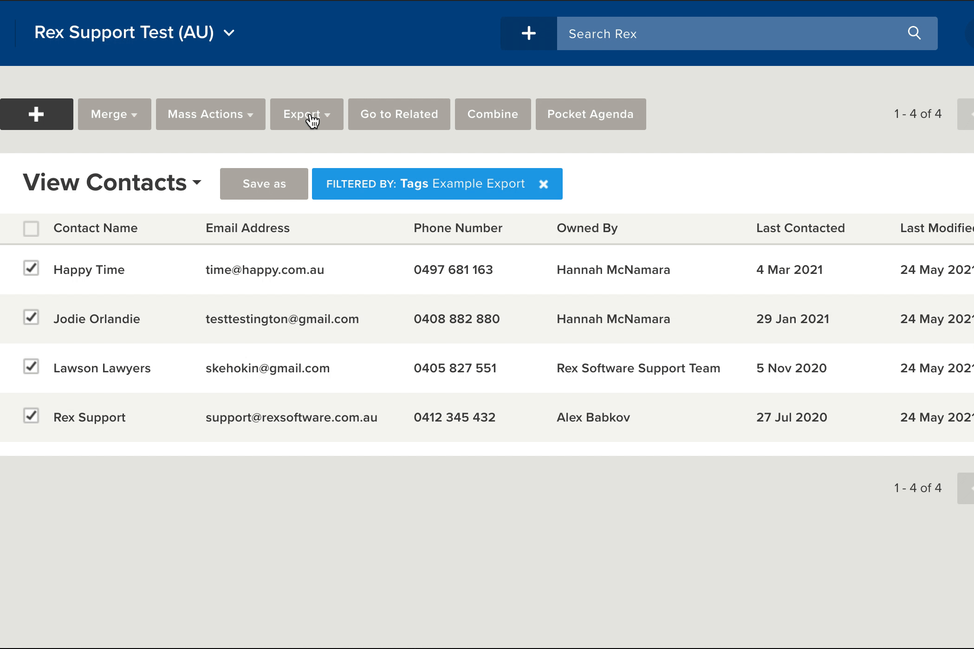Open the Rex Support contact
974x649 pixels.
tap(90, 417)
